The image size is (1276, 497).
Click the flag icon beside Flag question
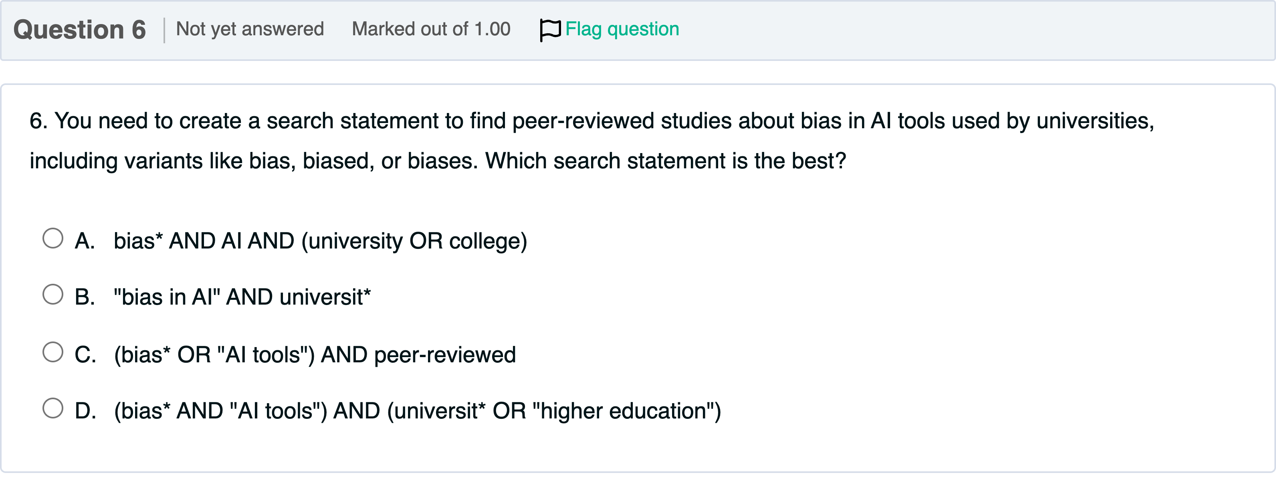(550, 30)
